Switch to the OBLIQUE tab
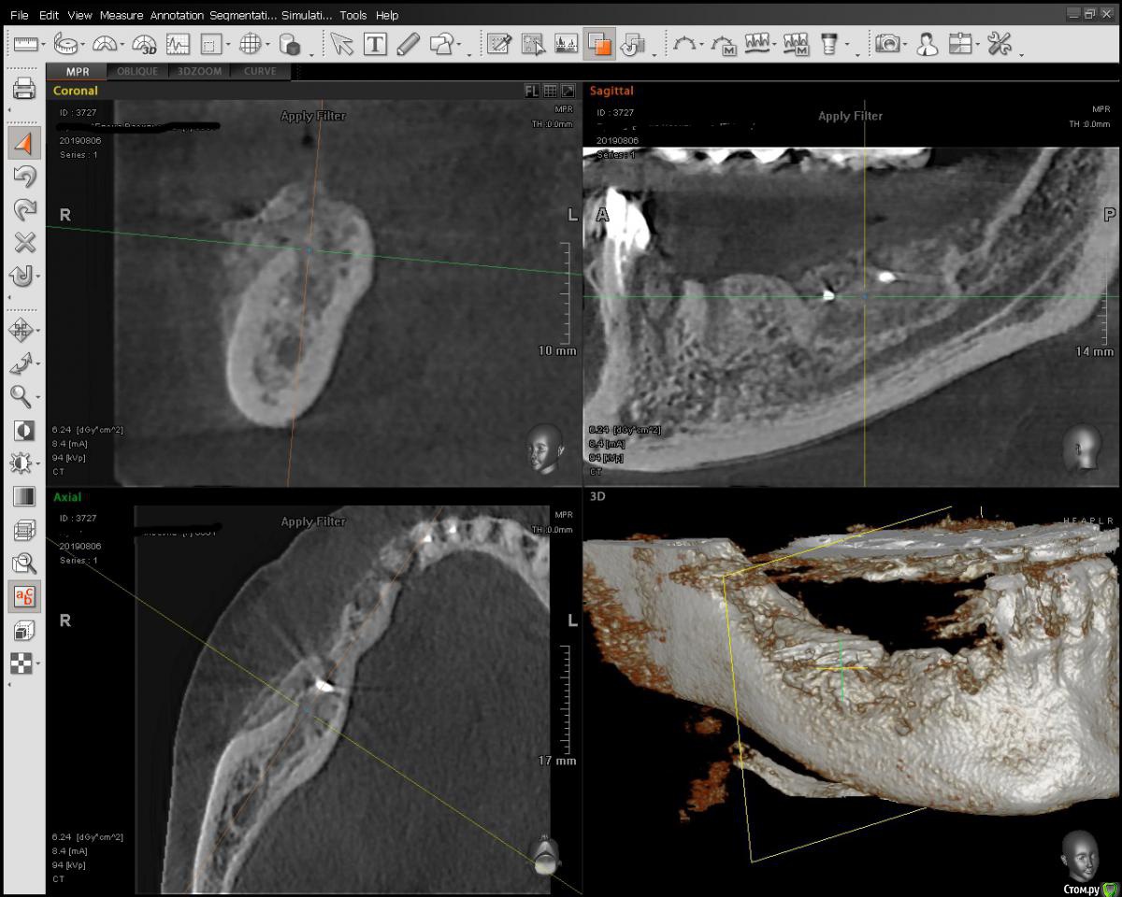Viewport: 1122px width, 897px height. coord(137,71)
